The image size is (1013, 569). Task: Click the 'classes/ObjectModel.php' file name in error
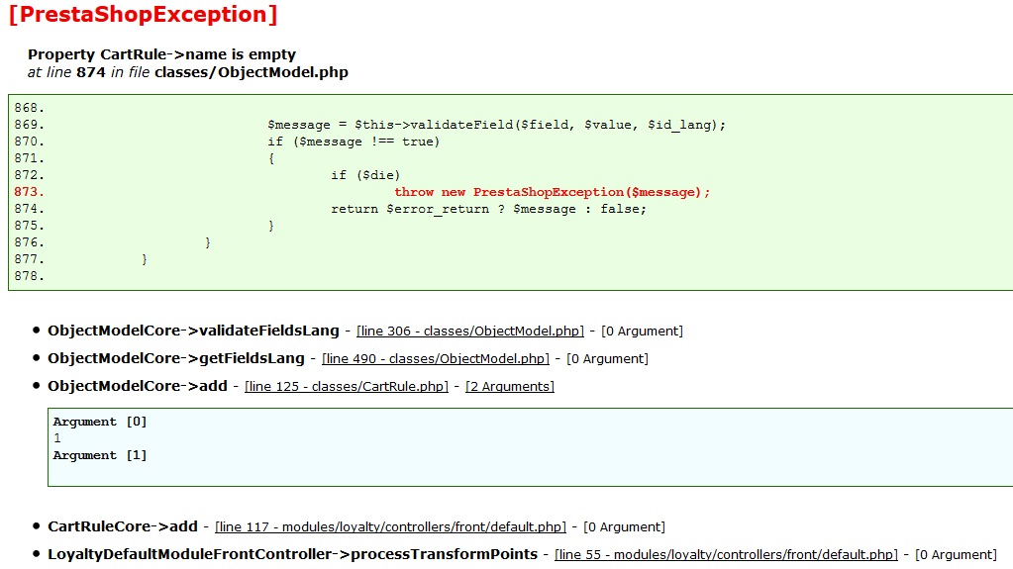252,72
